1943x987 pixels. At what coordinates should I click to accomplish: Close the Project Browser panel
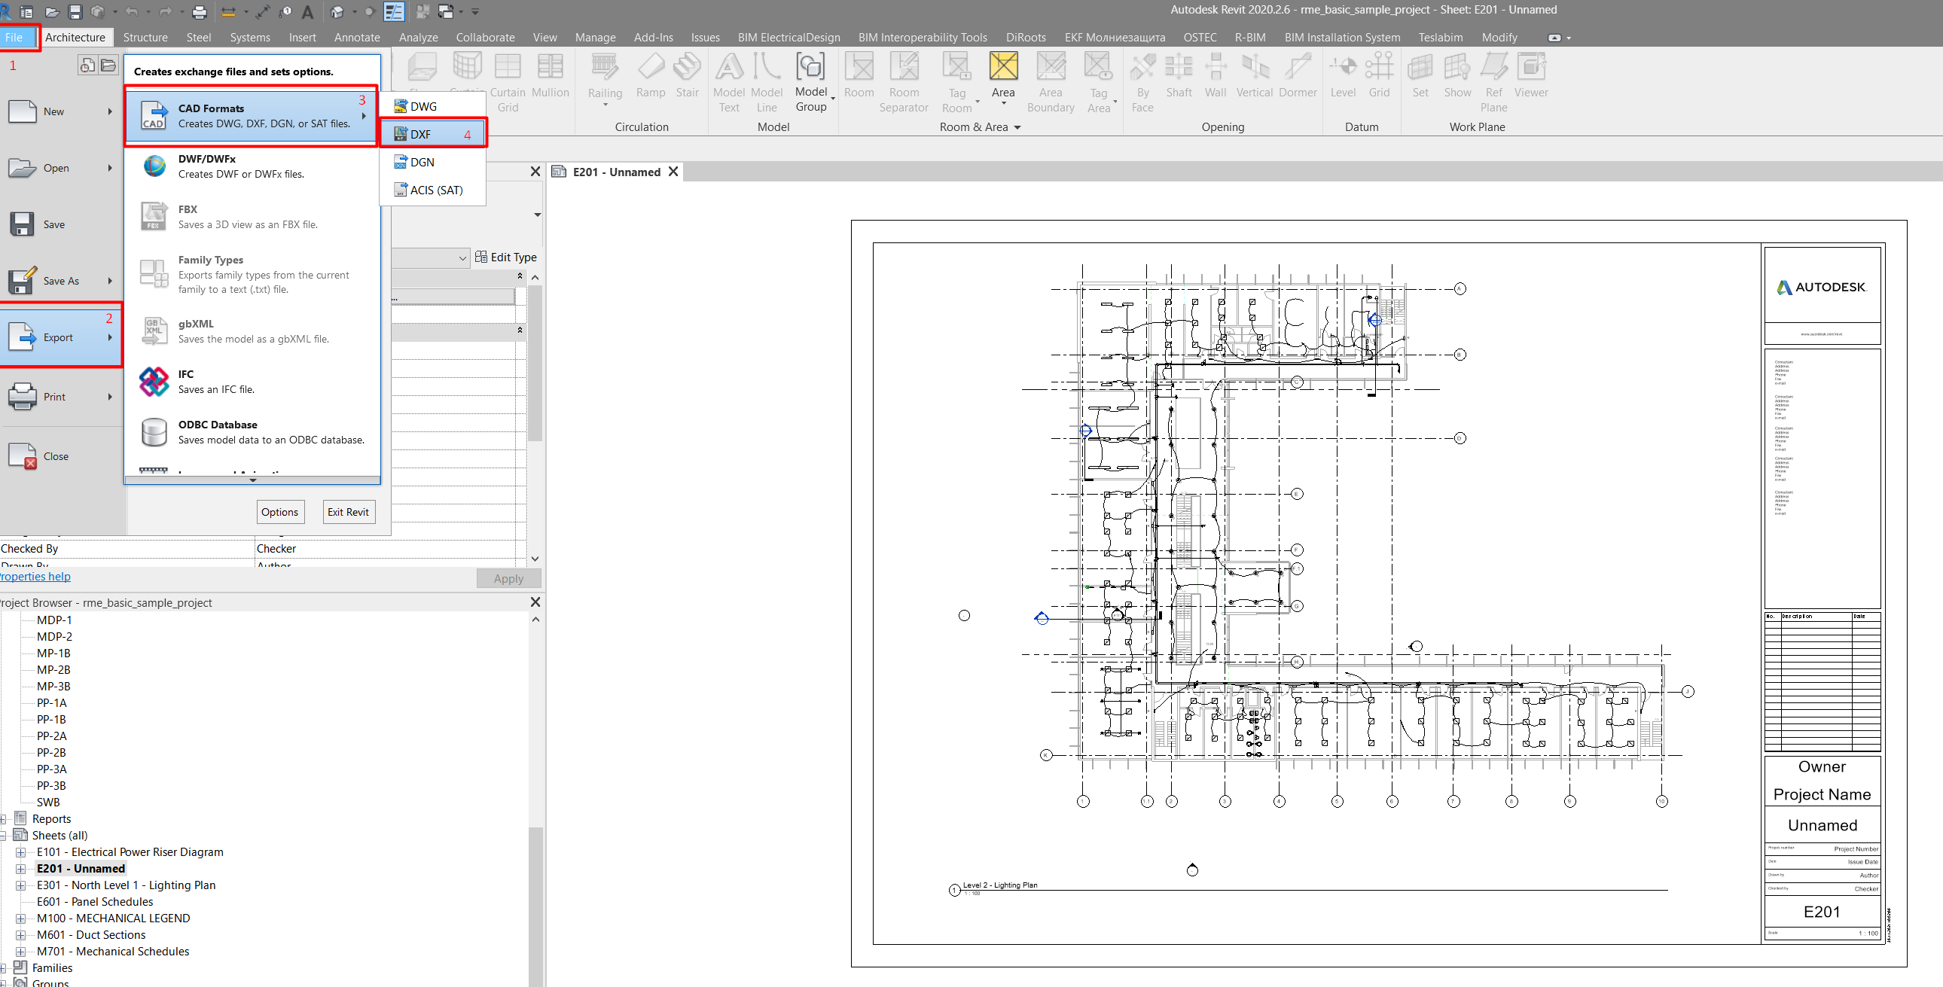click(535, 602)
